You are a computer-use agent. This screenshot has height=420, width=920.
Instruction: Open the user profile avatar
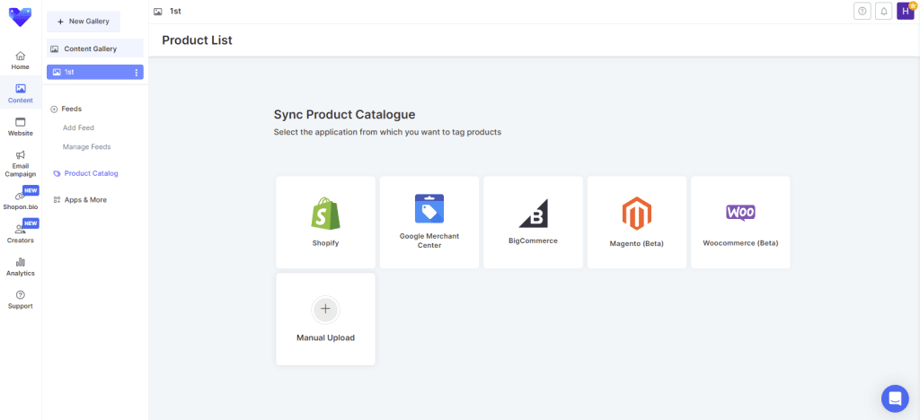[x=905, y=11]
